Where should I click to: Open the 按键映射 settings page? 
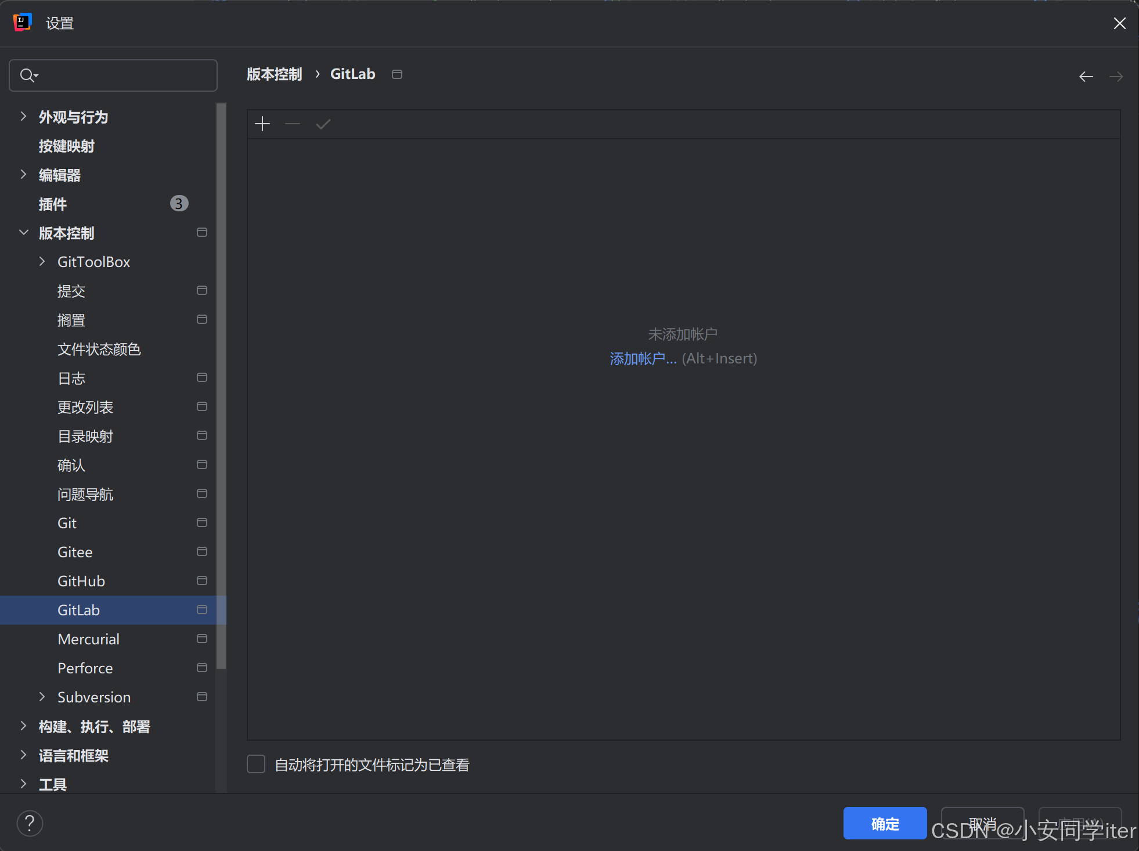(67, 146)
